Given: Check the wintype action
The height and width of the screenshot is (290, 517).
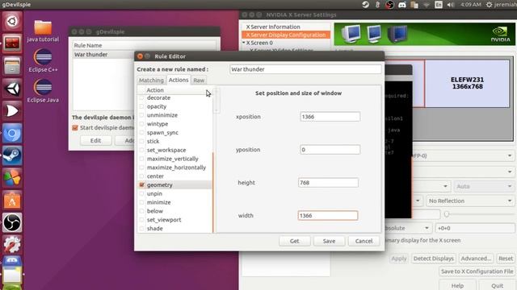Looking at the screenshot, I should 141,124.
